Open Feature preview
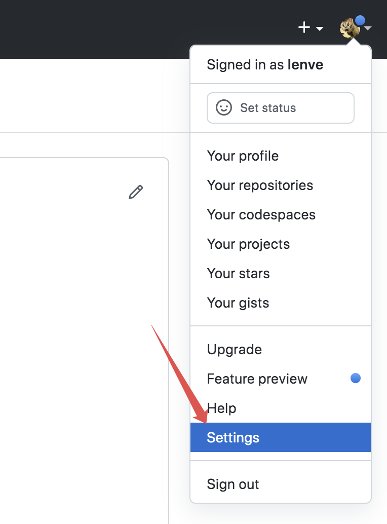Screen dimensions: 387x524 (x=257, y=379)
